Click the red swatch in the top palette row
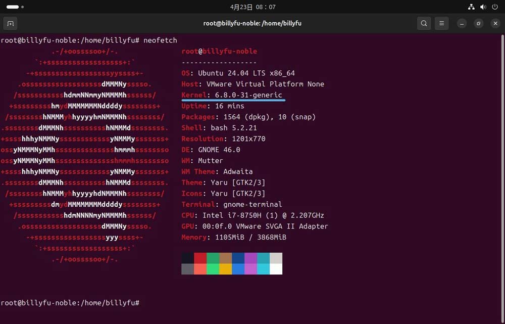Screen dimensions: 505x324 click(200, 258)
